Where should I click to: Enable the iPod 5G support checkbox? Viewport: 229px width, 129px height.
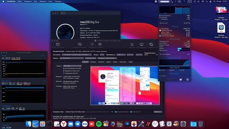(64, 73)
